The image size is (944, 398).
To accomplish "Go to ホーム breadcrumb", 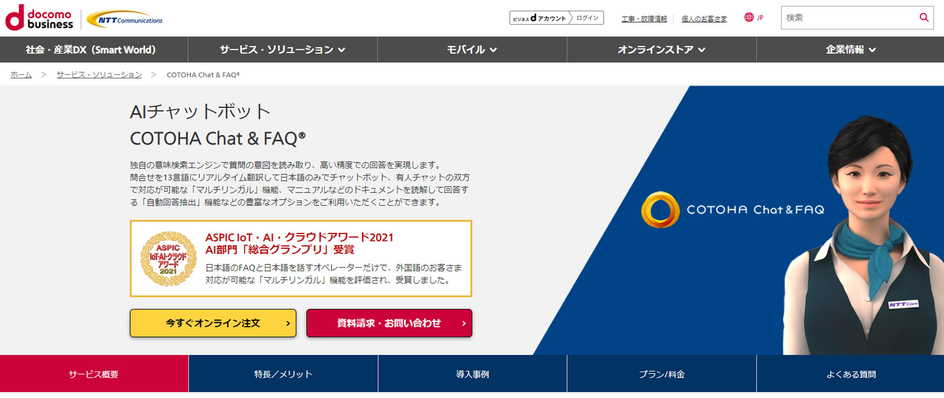I will [21, 75].
